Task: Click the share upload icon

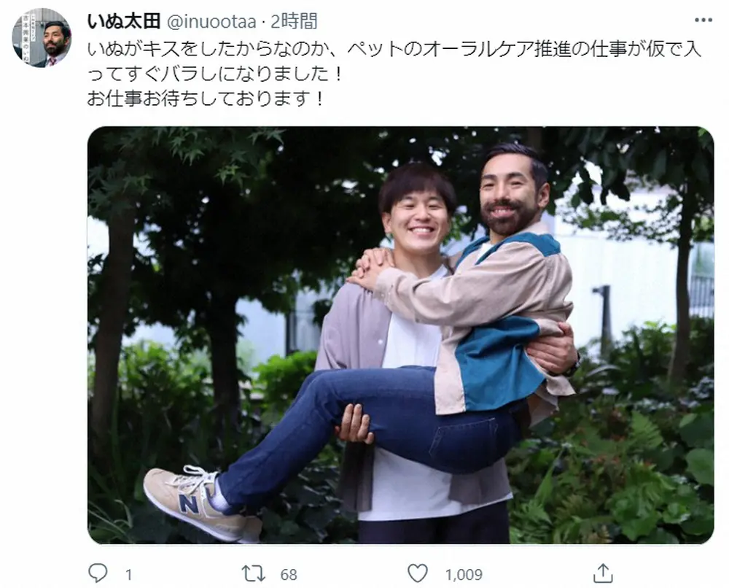Action: coord(603,573)
